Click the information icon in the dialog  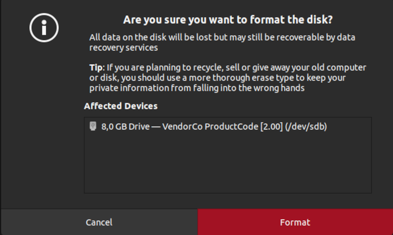[44, 28]
